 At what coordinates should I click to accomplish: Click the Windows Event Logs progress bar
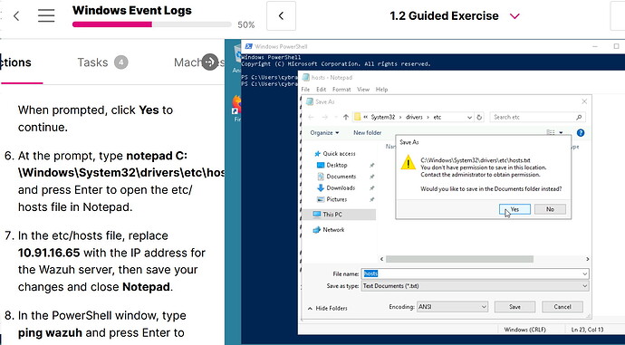coord(152,24)
